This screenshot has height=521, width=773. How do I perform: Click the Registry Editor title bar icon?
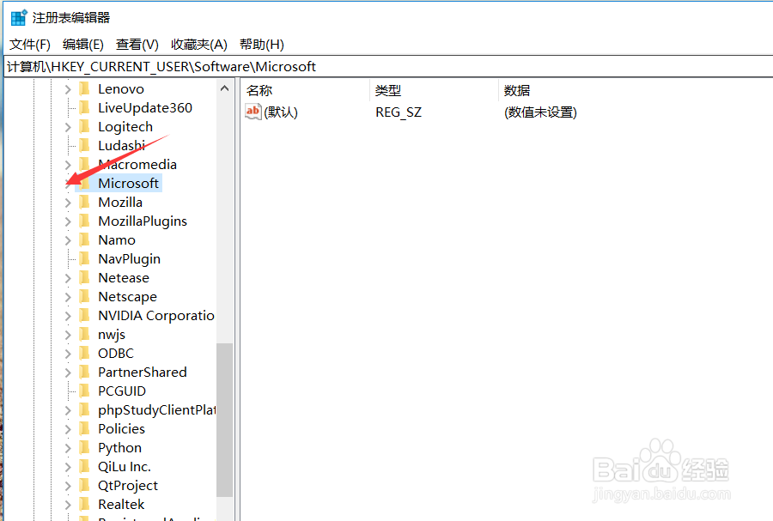point(18,17)
